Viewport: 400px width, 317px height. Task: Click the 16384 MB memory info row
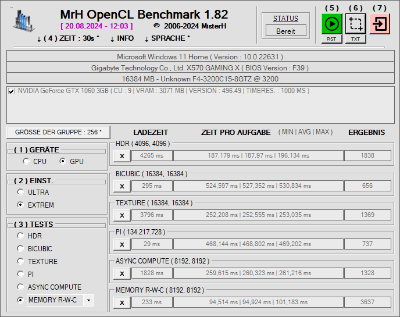pyautogui.click(x=201, y=79)
